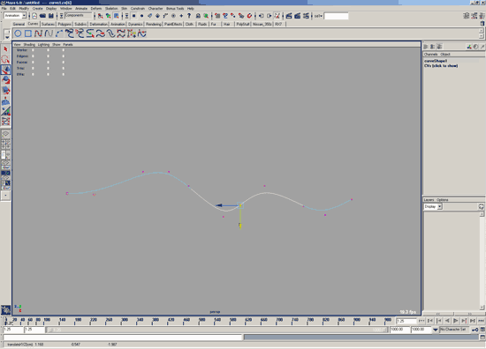Open the Skeleton menu
The image size is (486, 349).
point(111,8)
